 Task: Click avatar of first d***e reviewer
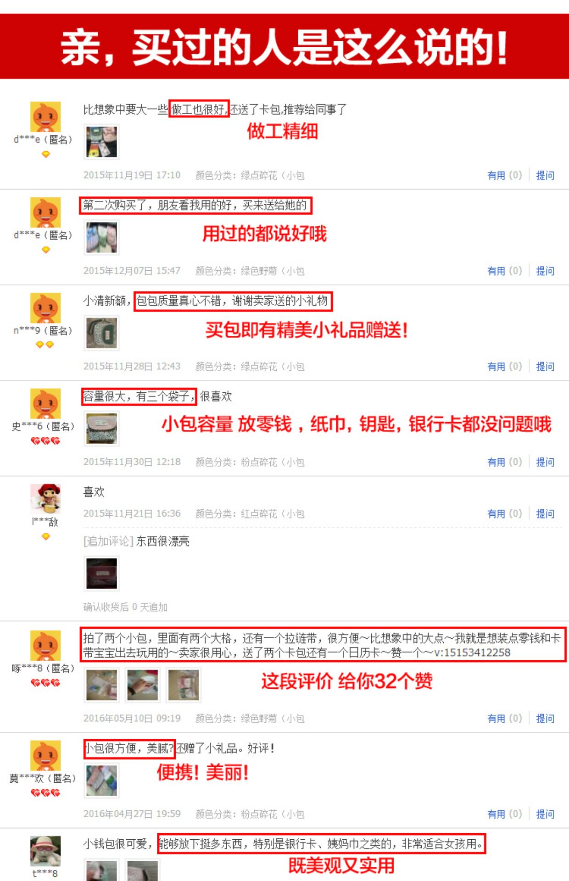(x=45, y=117)
